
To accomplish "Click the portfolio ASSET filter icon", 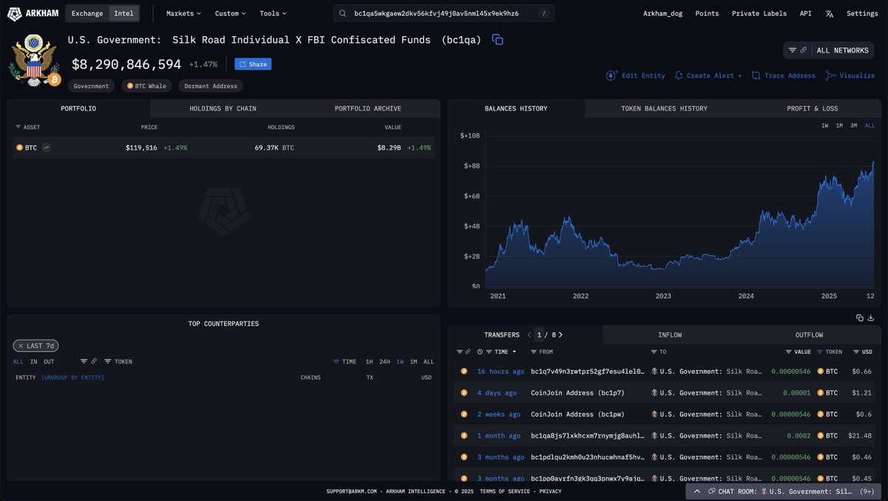I will click(x=18, y=127).
